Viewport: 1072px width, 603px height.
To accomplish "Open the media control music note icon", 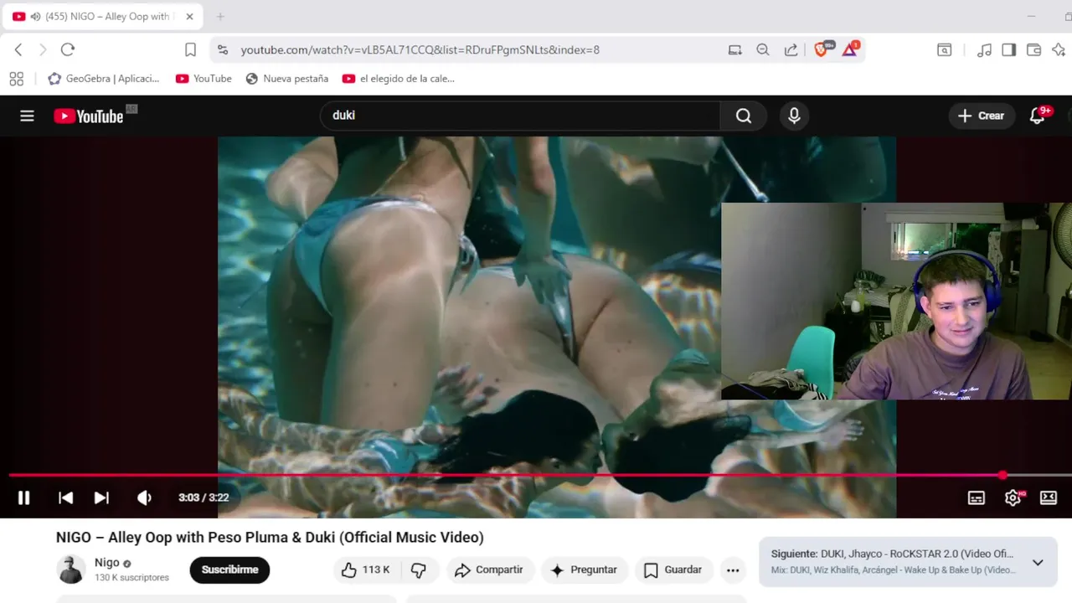I will [984, 50].
